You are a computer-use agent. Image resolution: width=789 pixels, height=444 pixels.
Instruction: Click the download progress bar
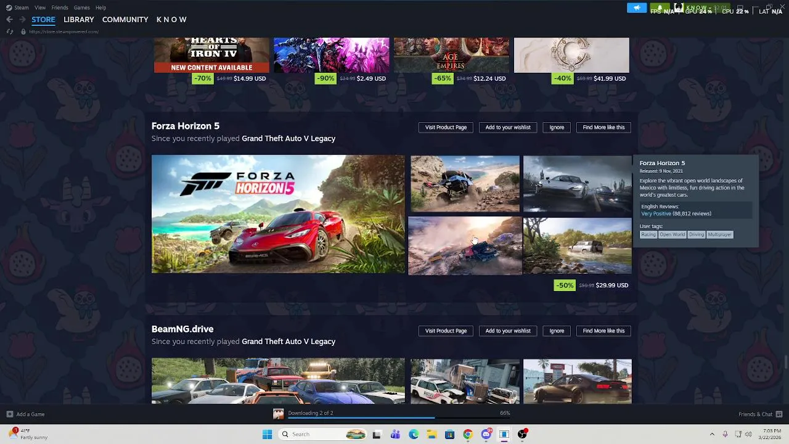click(399, 418)
